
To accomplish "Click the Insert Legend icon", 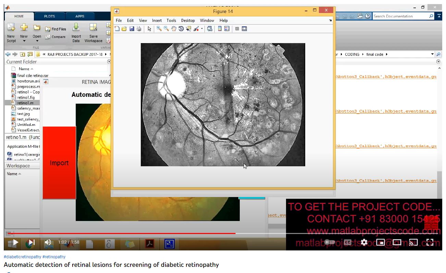I will click(227, 29).
